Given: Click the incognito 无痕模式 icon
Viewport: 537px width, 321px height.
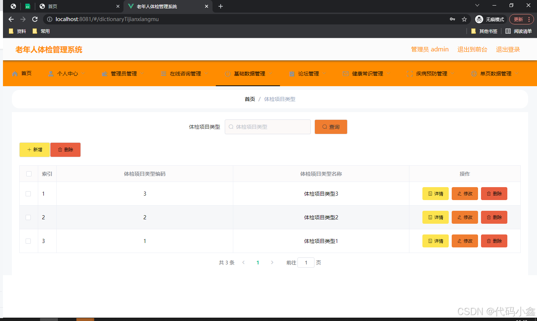Looking at the screenshot, I should tap(479, 19).
